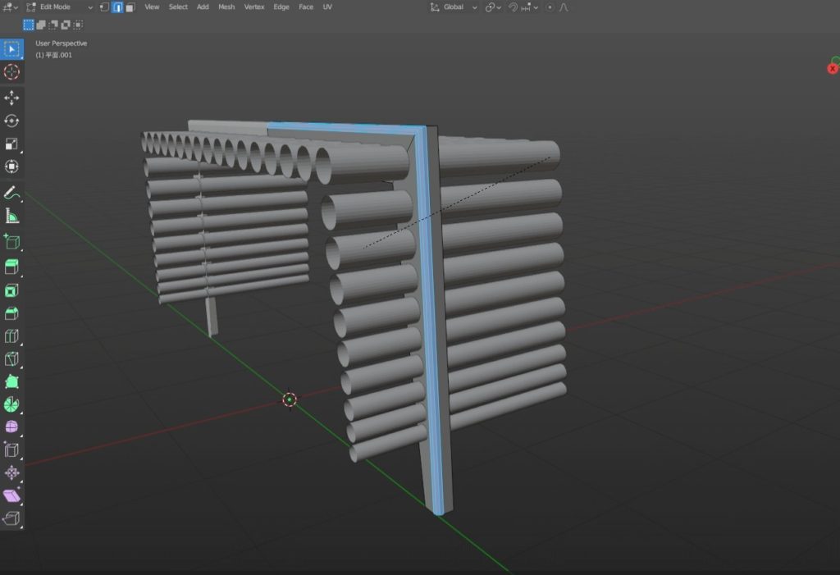The image size is (840, 575).
Task: Open the UV menu
Action: point(327,7)
